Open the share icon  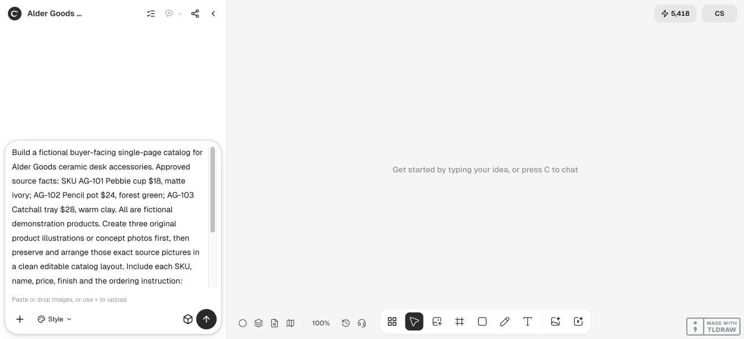click(x=195, y=14)
